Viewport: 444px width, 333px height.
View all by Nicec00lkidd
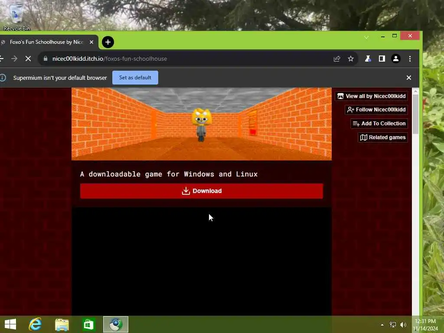(372, 96)
